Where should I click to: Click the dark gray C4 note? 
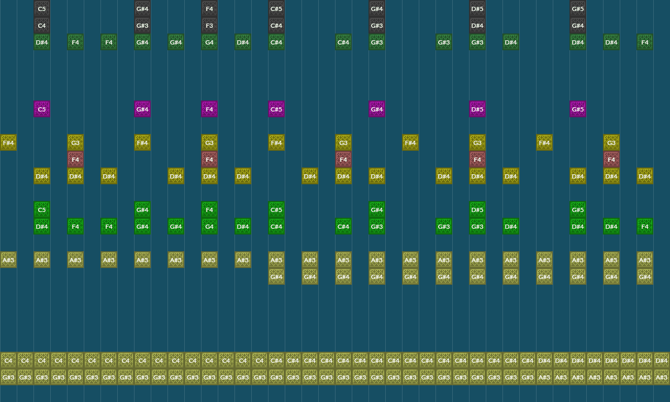tap(42, 26)
